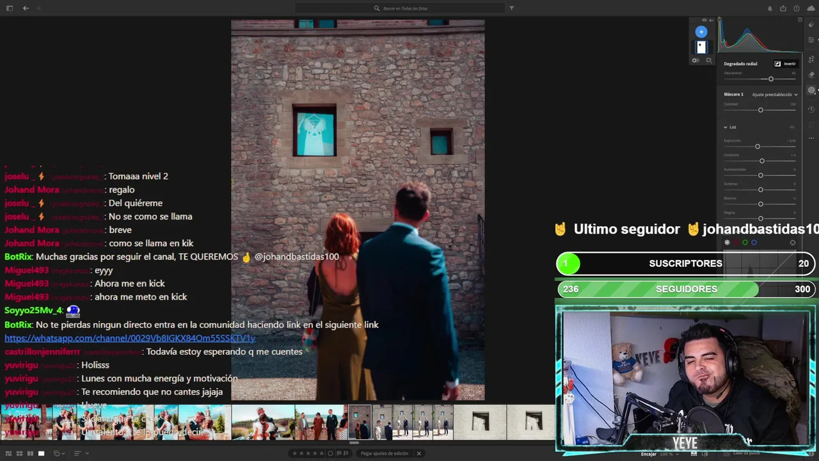Open the three-dots more options icon
The height and width of the screenshot is (461, 819).
(811, 138)
